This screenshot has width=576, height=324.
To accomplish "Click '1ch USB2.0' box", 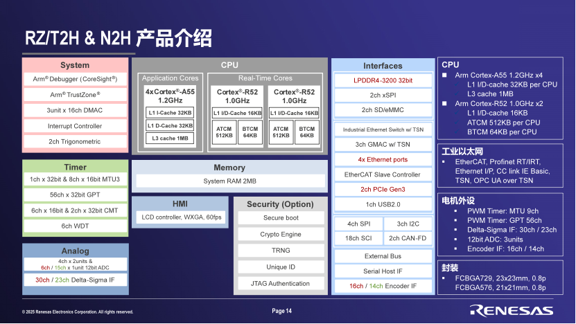I will click(x=383, y=204).
